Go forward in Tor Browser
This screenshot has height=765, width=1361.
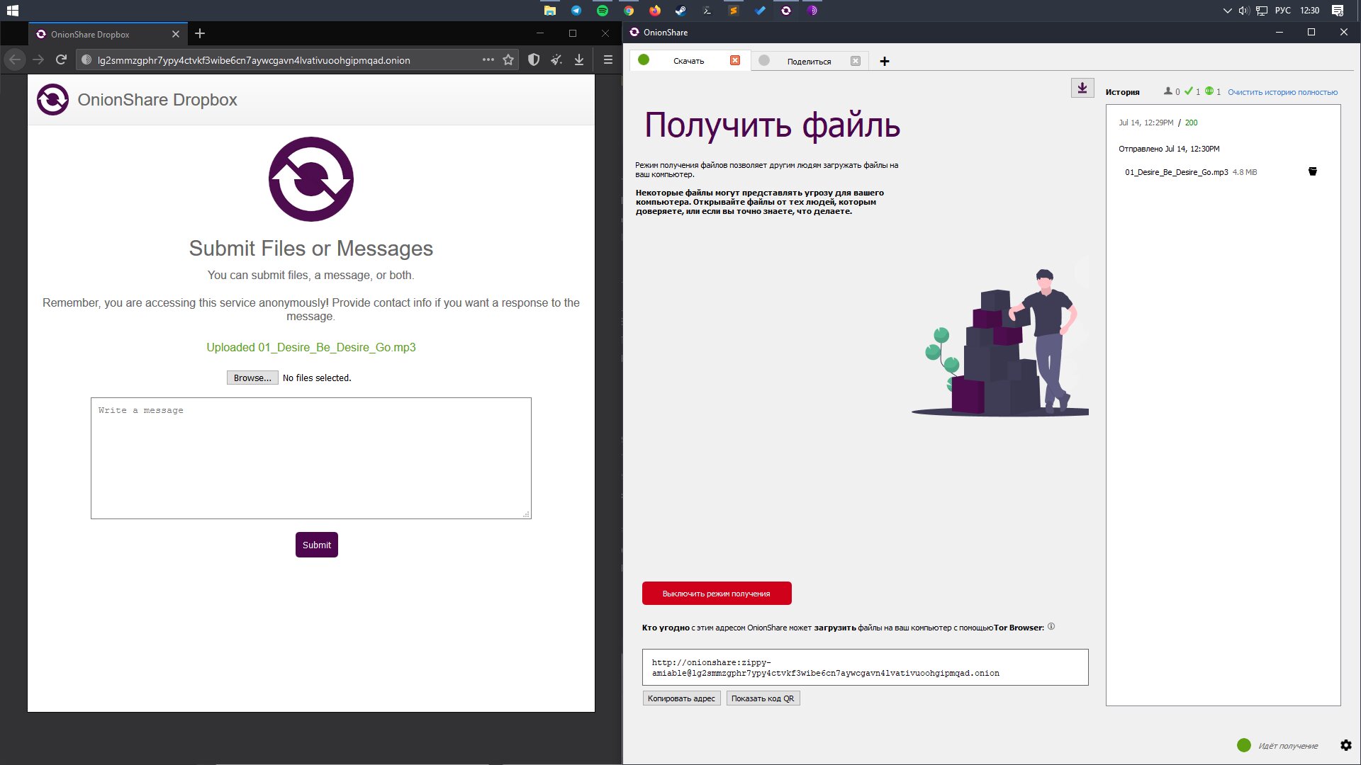pos(38,60)
